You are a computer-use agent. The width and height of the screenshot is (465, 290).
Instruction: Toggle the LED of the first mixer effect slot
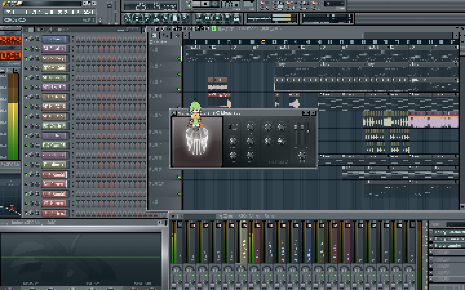431,232
